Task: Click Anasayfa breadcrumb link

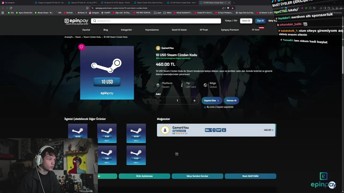Action: pos(69,37)
